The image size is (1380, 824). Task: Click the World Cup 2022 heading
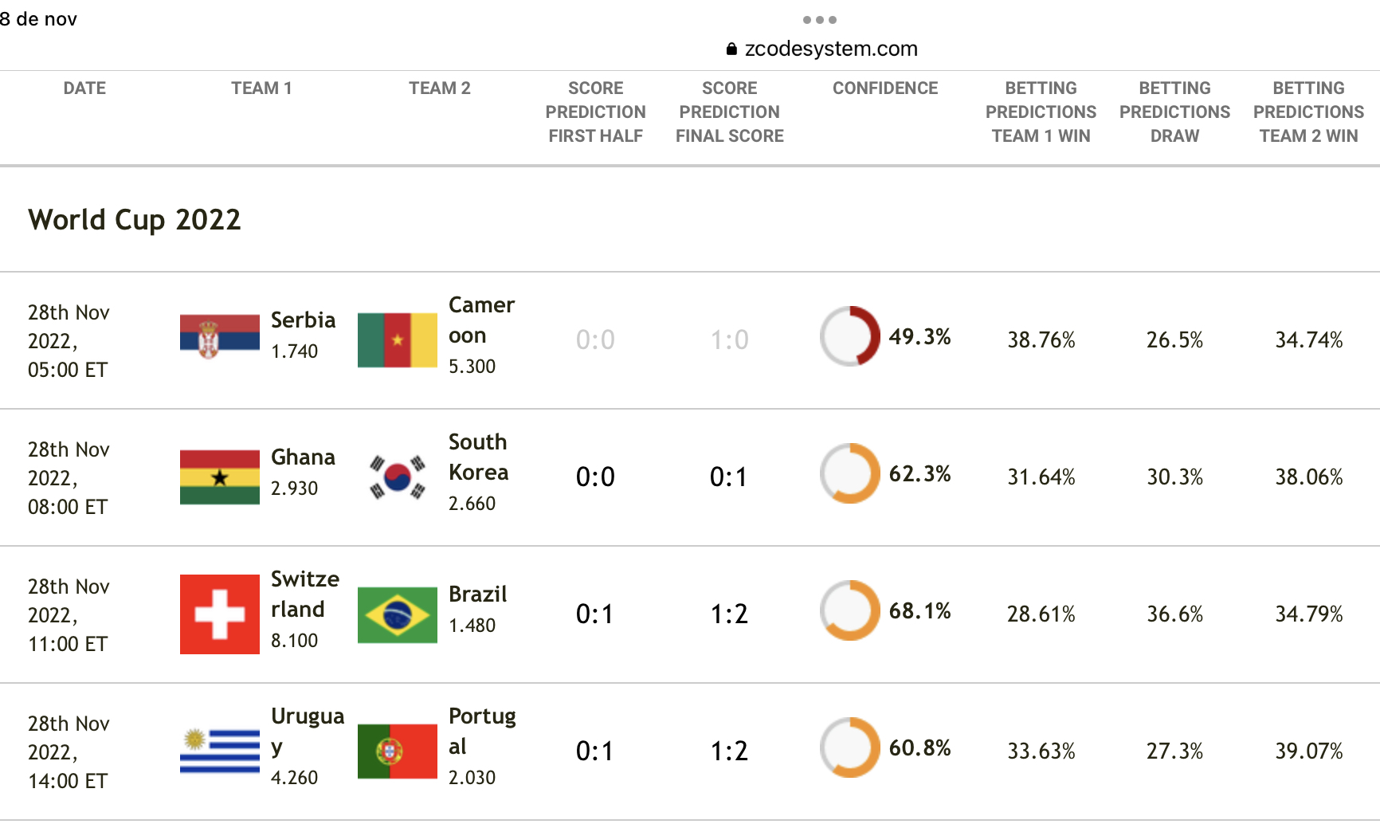tap(135, 219)
